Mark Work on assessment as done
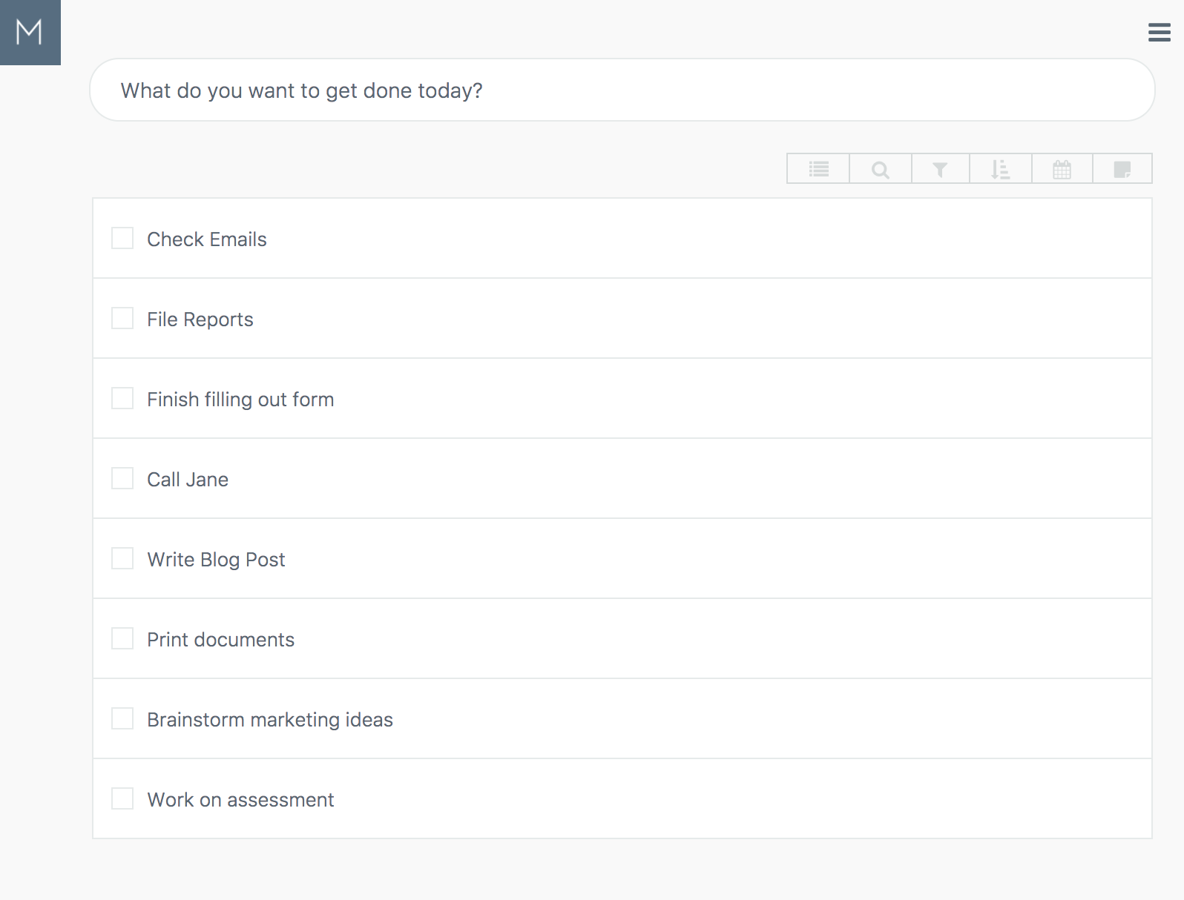The height and width of the screenshot is (900, 1184). [122, 798]
